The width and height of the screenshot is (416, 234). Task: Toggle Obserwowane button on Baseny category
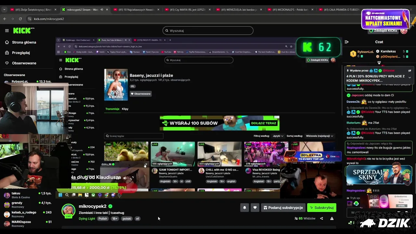[x=141, y=94]
